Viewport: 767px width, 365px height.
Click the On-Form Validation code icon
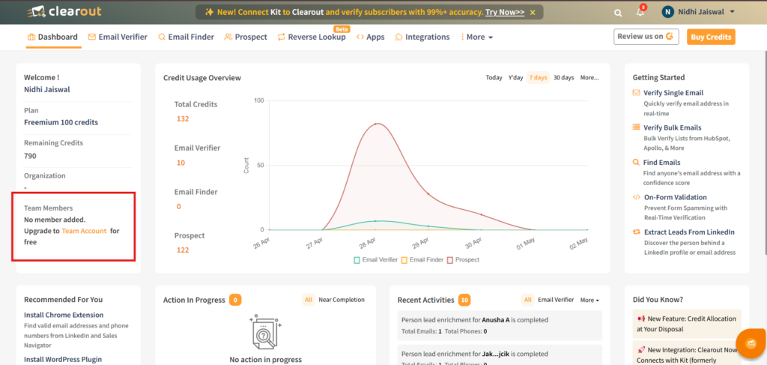[x=636, y=197]
